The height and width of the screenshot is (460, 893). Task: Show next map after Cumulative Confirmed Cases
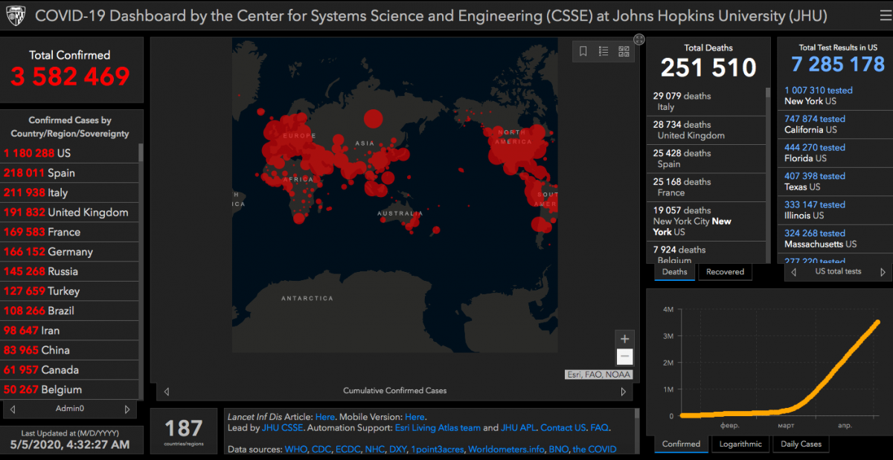624,391
